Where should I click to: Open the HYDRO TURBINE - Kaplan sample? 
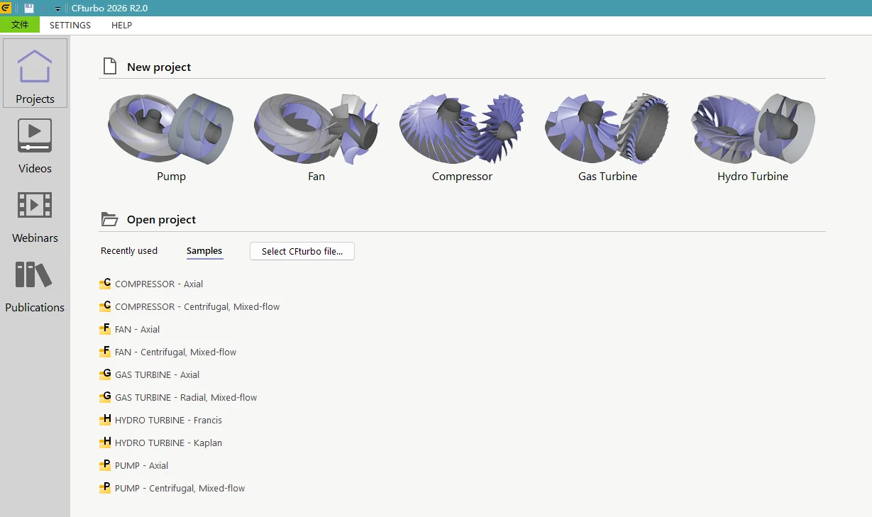(x=160, y=443)
